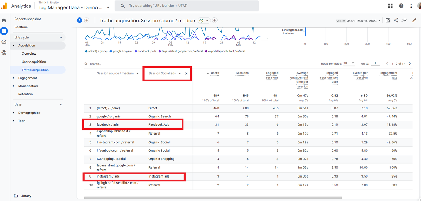The width and height of the screenshot is (421, 201).
Task: Open the property selector dropdown arrow
Action: pyautogui.click(x=108, y=7)
